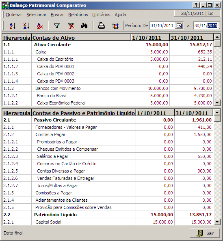This screenshot has height=241, width=223.
Task: Open the Ordenar menu
Action: [14, 15]
